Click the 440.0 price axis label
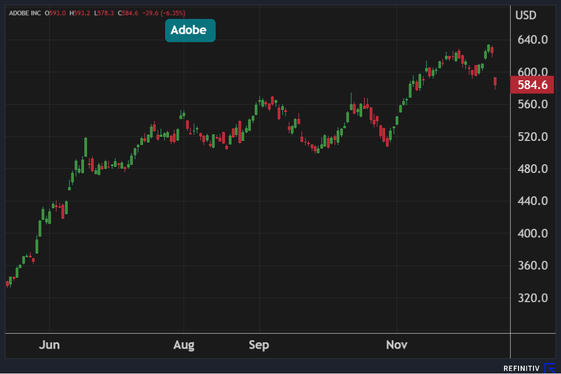 [x=533, y=201]
